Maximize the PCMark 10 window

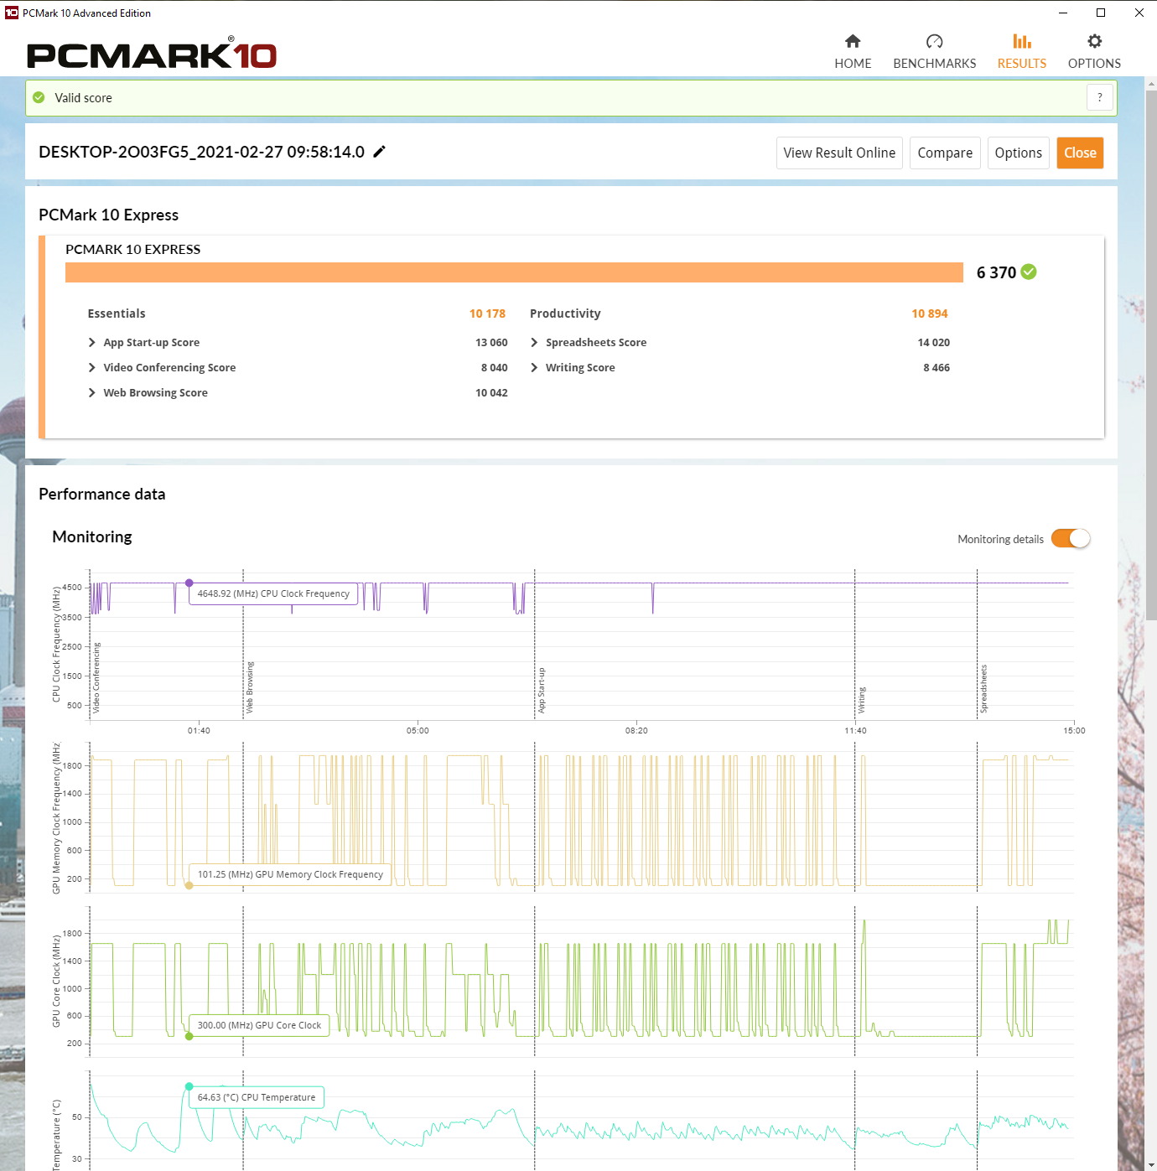[1101, 13]
